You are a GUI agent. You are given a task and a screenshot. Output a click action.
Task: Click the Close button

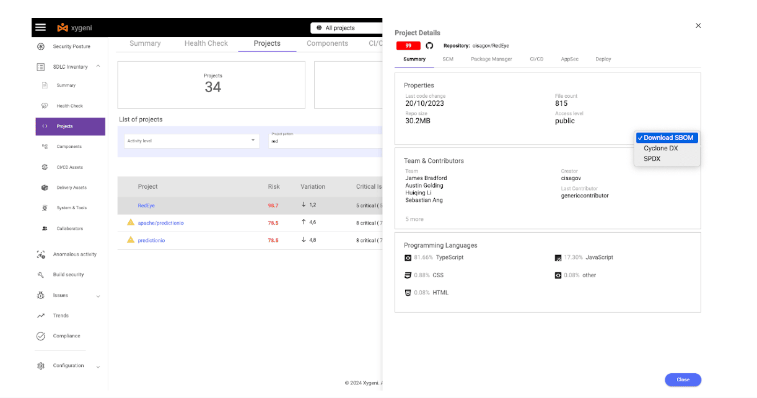point(683,379)
